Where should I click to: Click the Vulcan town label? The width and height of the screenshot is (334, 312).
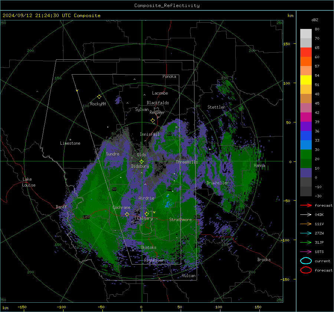pyautogui.click(x=189, y=276)
